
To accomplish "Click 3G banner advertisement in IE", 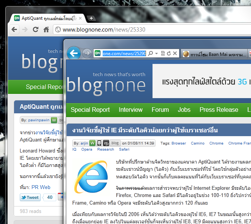I will click(202, 81).
